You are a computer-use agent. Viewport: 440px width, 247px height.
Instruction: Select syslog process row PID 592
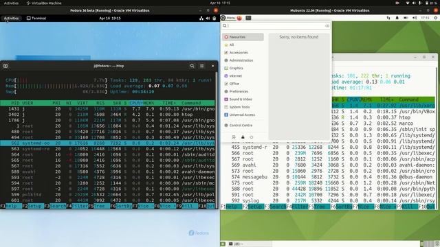pyautogui.click(x=328, y=200)
